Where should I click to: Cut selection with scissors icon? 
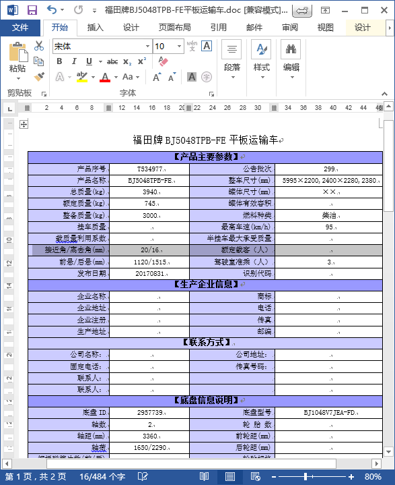(x=39, y=46)
